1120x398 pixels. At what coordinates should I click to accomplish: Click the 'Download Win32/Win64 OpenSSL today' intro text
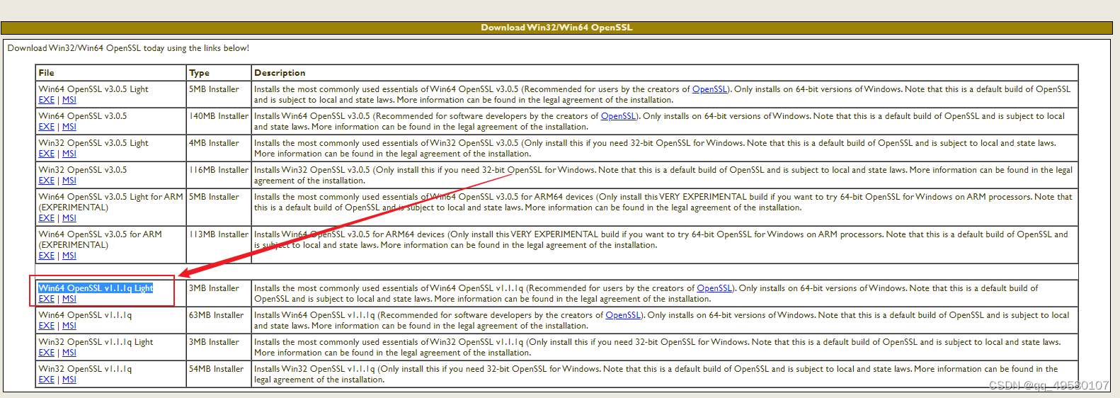pyautogui.click(x=128, y=48)
